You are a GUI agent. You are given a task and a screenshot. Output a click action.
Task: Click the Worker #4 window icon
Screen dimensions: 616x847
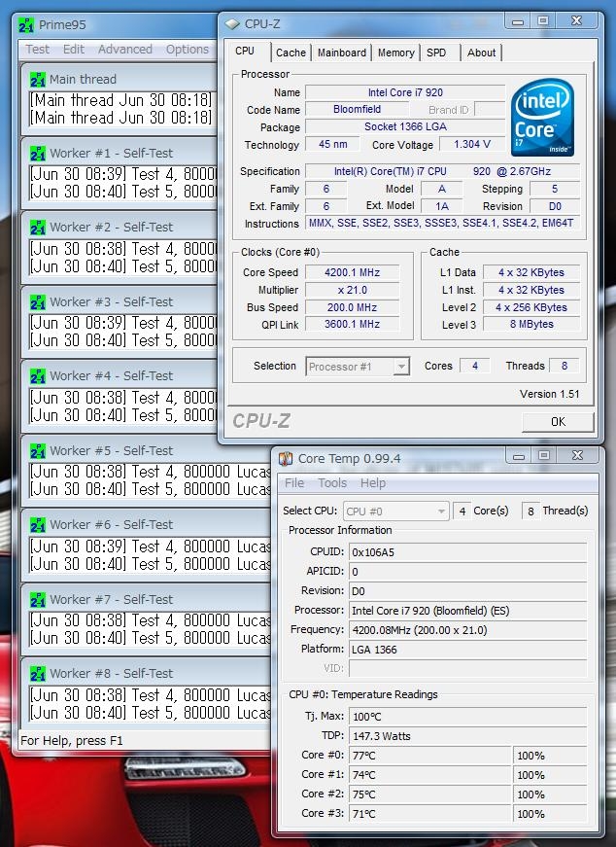[38, 376]
